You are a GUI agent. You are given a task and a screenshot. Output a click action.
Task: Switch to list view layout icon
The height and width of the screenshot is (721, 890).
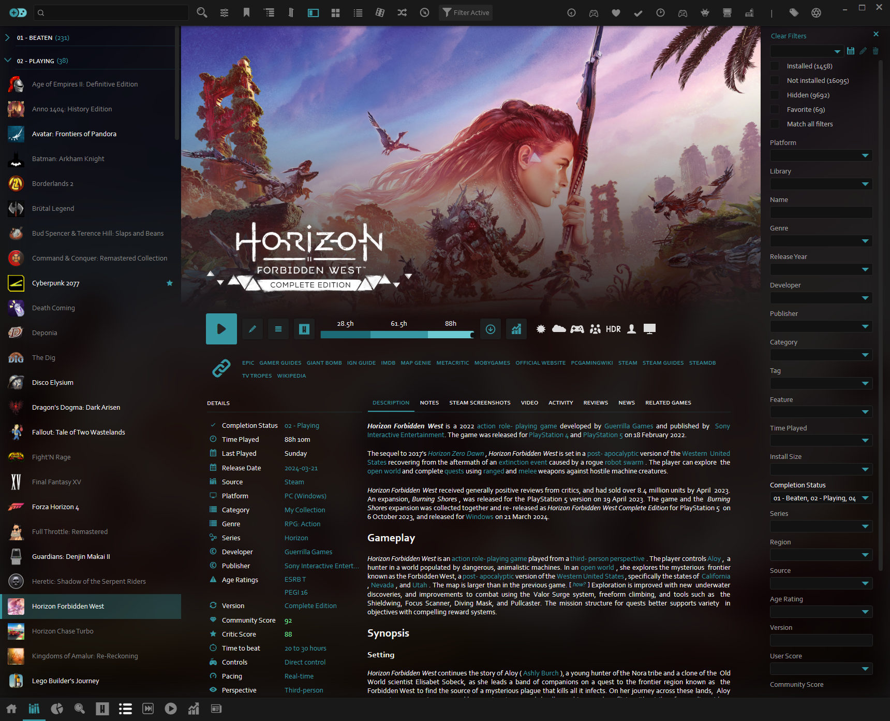pos(358,12)
